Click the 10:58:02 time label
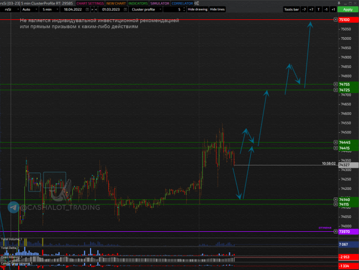The width and height of the screenshot is (359, 270). click(329, 163)
